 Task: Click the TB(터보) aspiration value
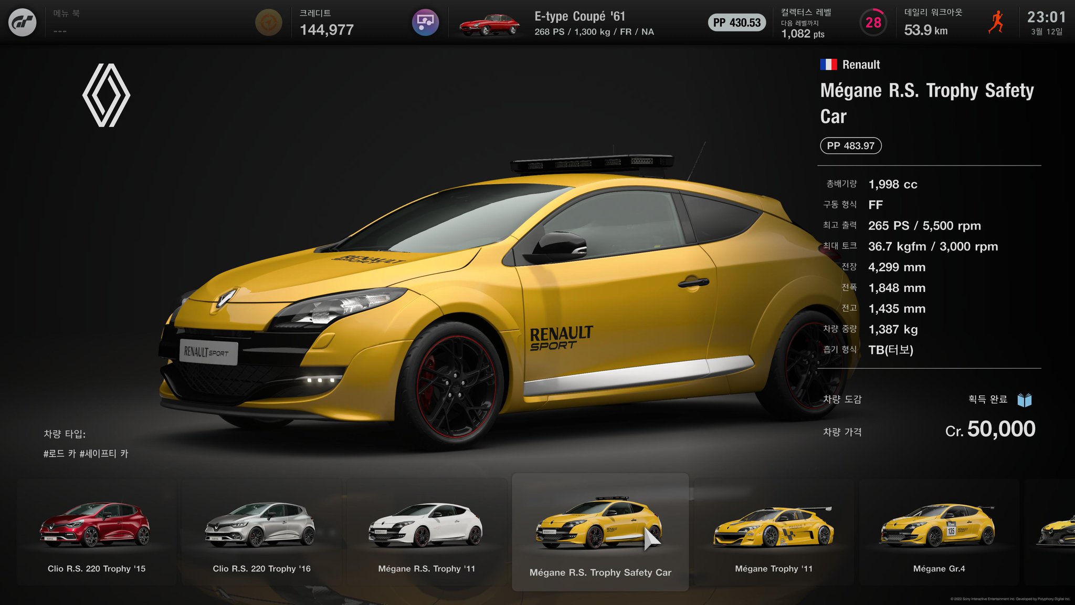[x=891, y=350]
